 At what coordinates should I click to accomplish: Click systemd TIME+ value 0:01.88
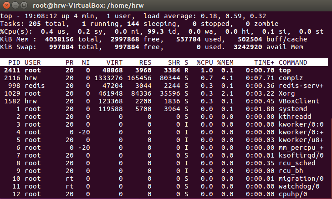260,109
